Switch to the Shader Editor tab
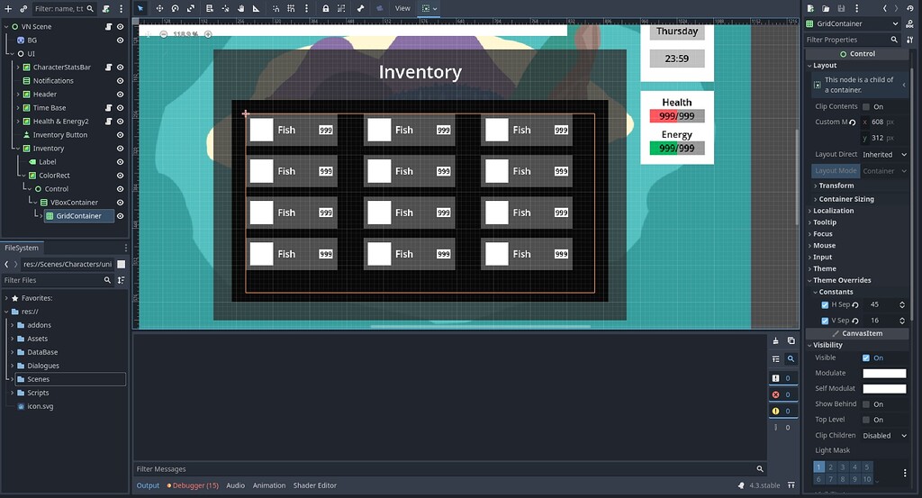Image resolution: width=922 pixels, height=498 pixels. pos(314,485)
